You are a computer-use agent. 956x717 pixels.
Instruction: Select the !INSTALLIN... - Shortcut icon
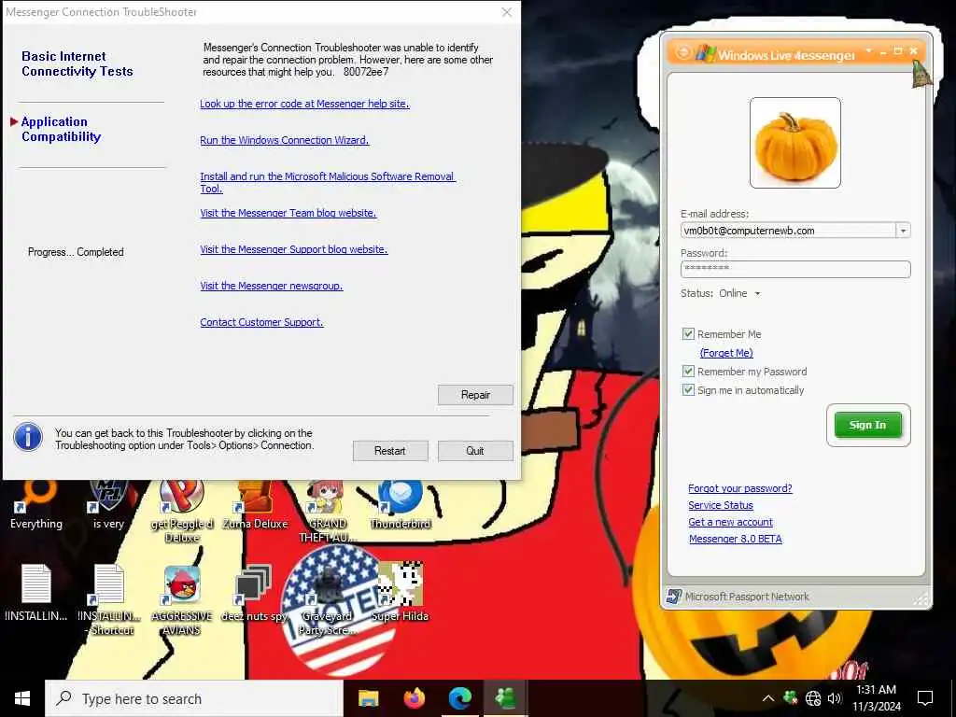tap(109, 599)
